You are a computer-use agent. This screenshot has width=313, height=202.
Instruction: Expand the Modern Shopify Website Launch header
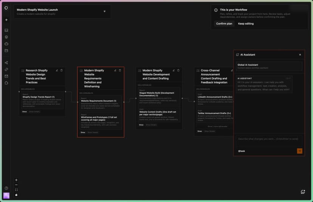tap(104, 11)
